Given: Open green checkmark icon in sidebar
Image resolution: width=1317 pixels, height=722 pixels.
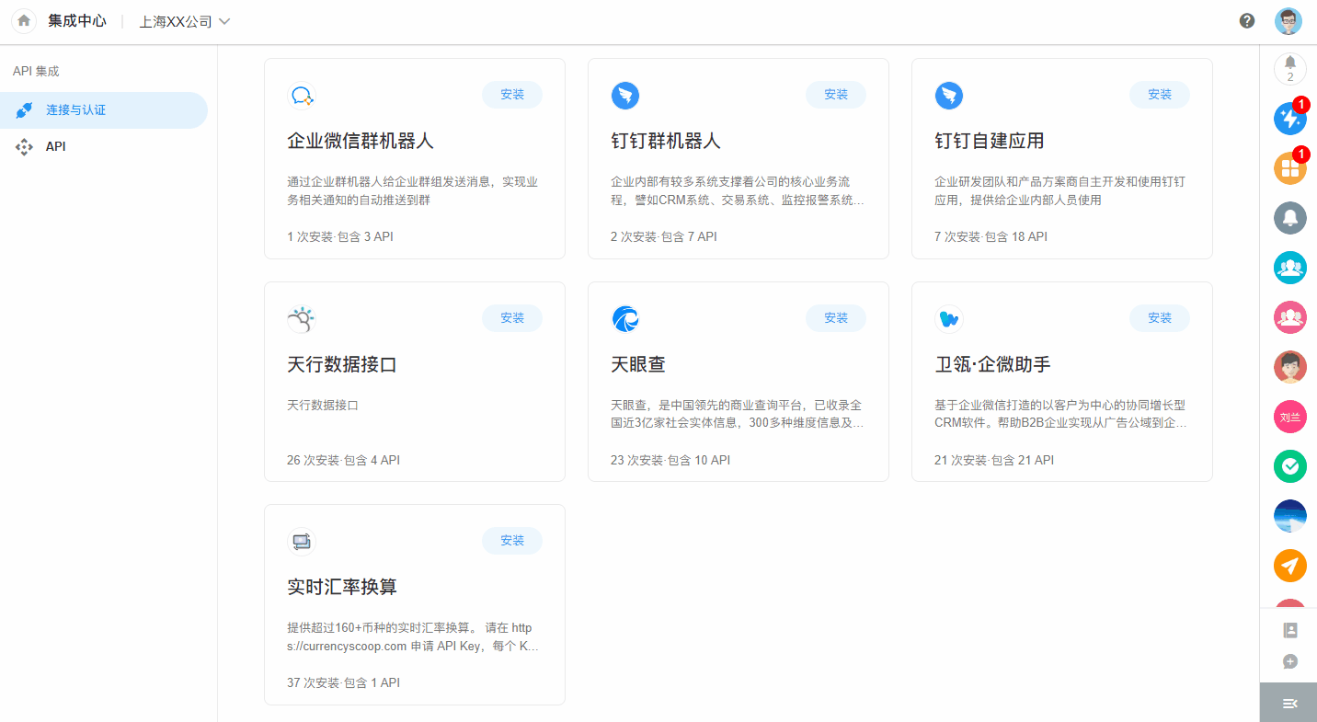Looking at the screenshot, I should pos(1290,466).
